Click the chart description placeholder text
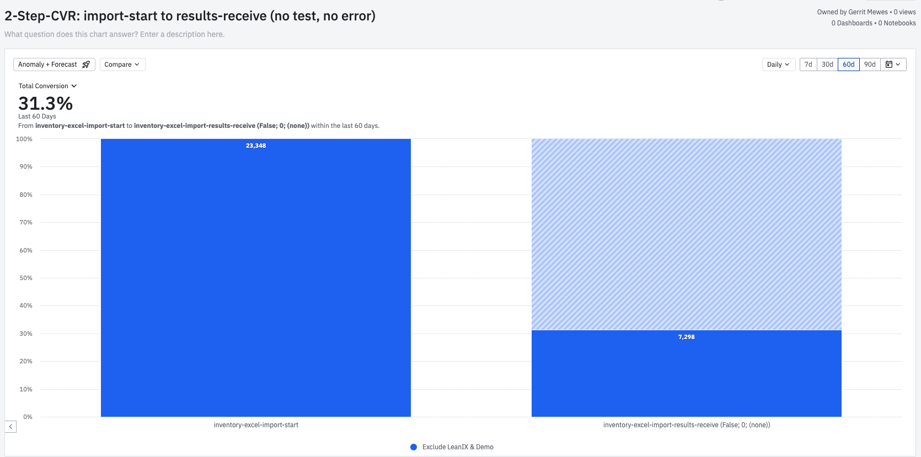 click(115, 34)
